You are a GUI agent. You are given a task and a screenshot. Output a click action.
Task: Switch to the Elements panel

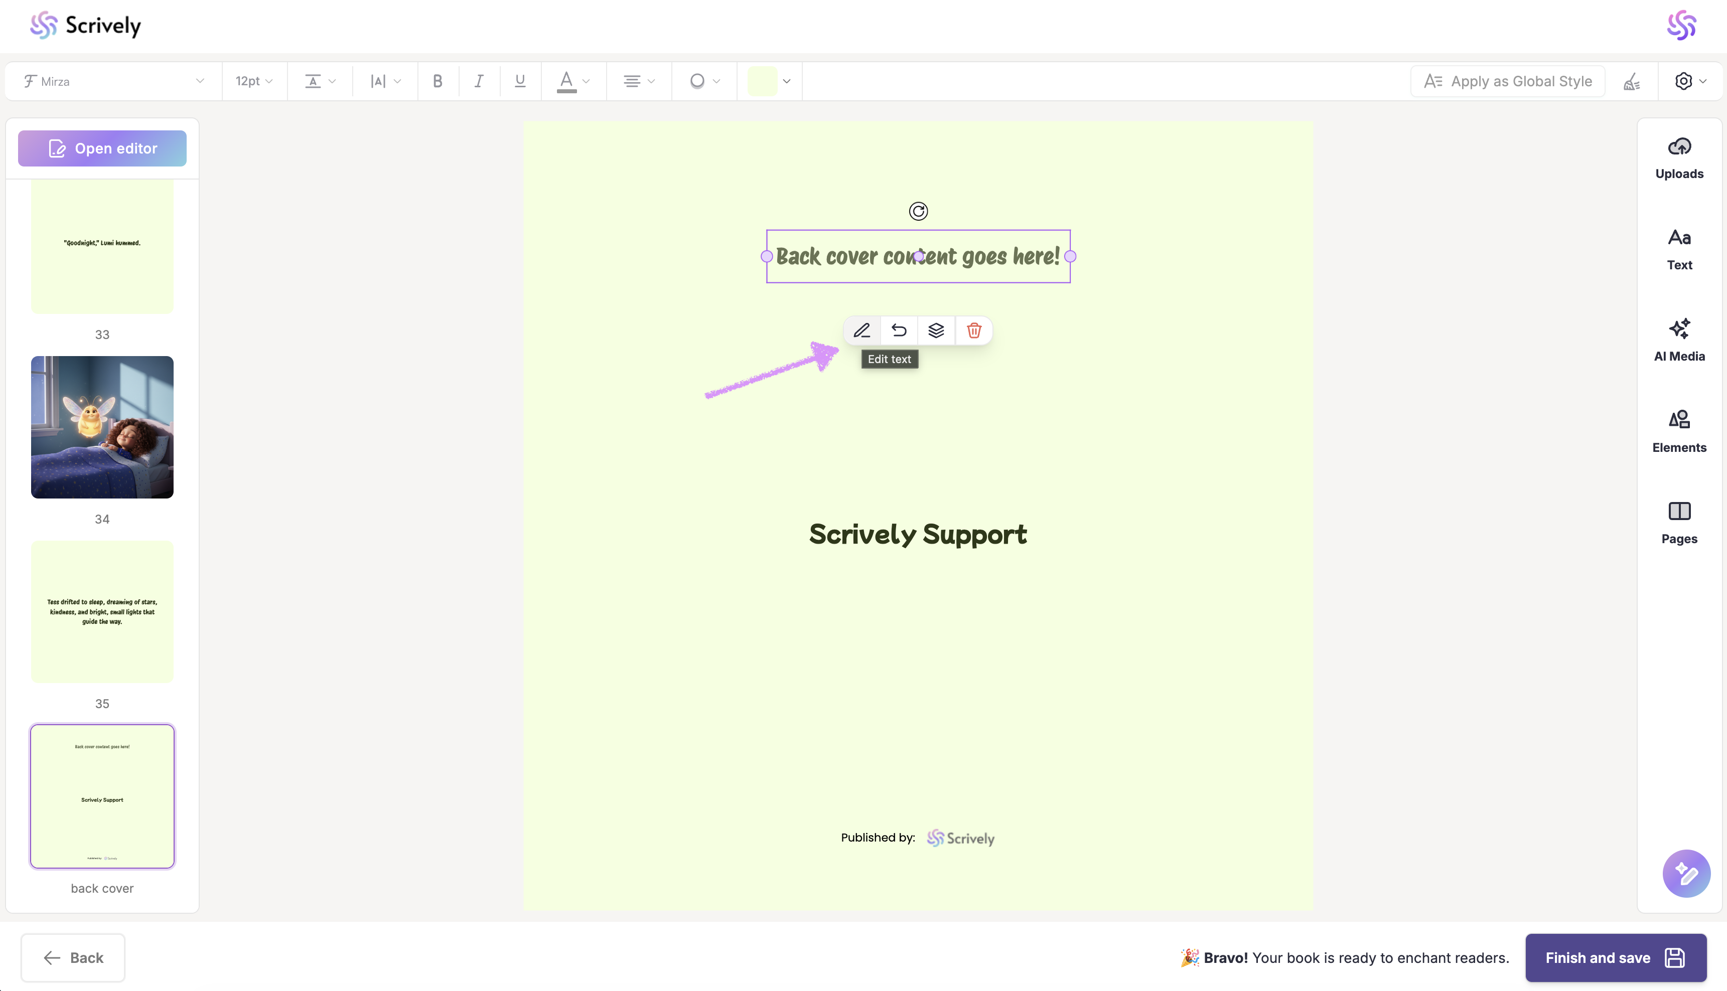coord(1679,431)
